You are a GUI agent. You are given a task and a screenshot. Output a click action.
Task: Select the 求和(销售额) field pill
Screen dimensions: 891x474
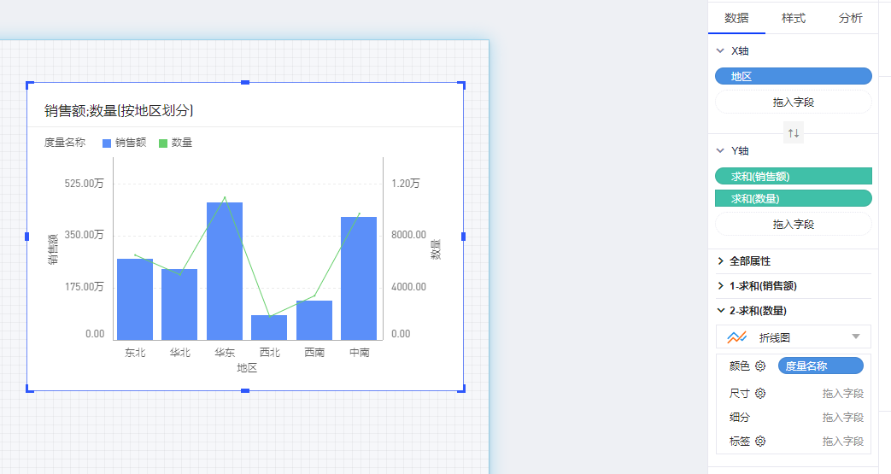(793, 177)
